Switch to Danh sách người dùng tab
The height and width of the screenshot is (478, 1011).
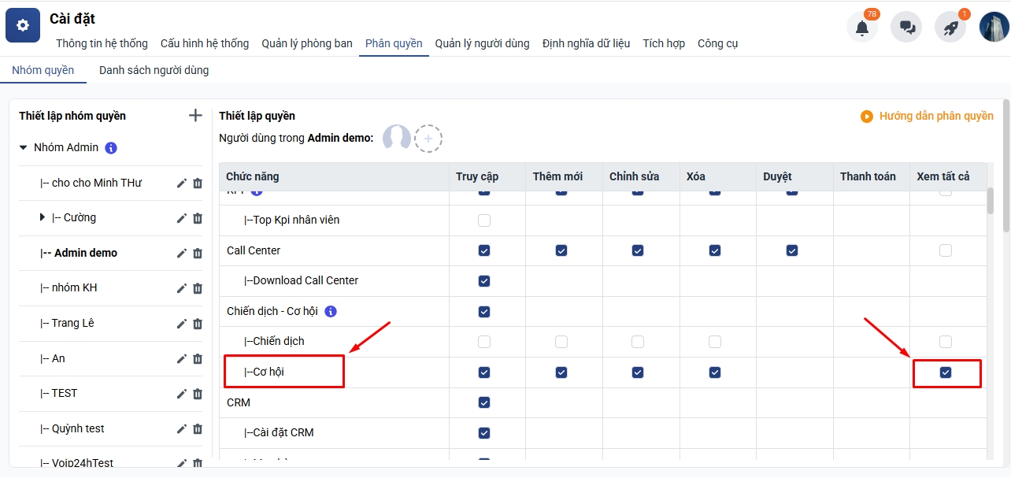coord(154,70)
